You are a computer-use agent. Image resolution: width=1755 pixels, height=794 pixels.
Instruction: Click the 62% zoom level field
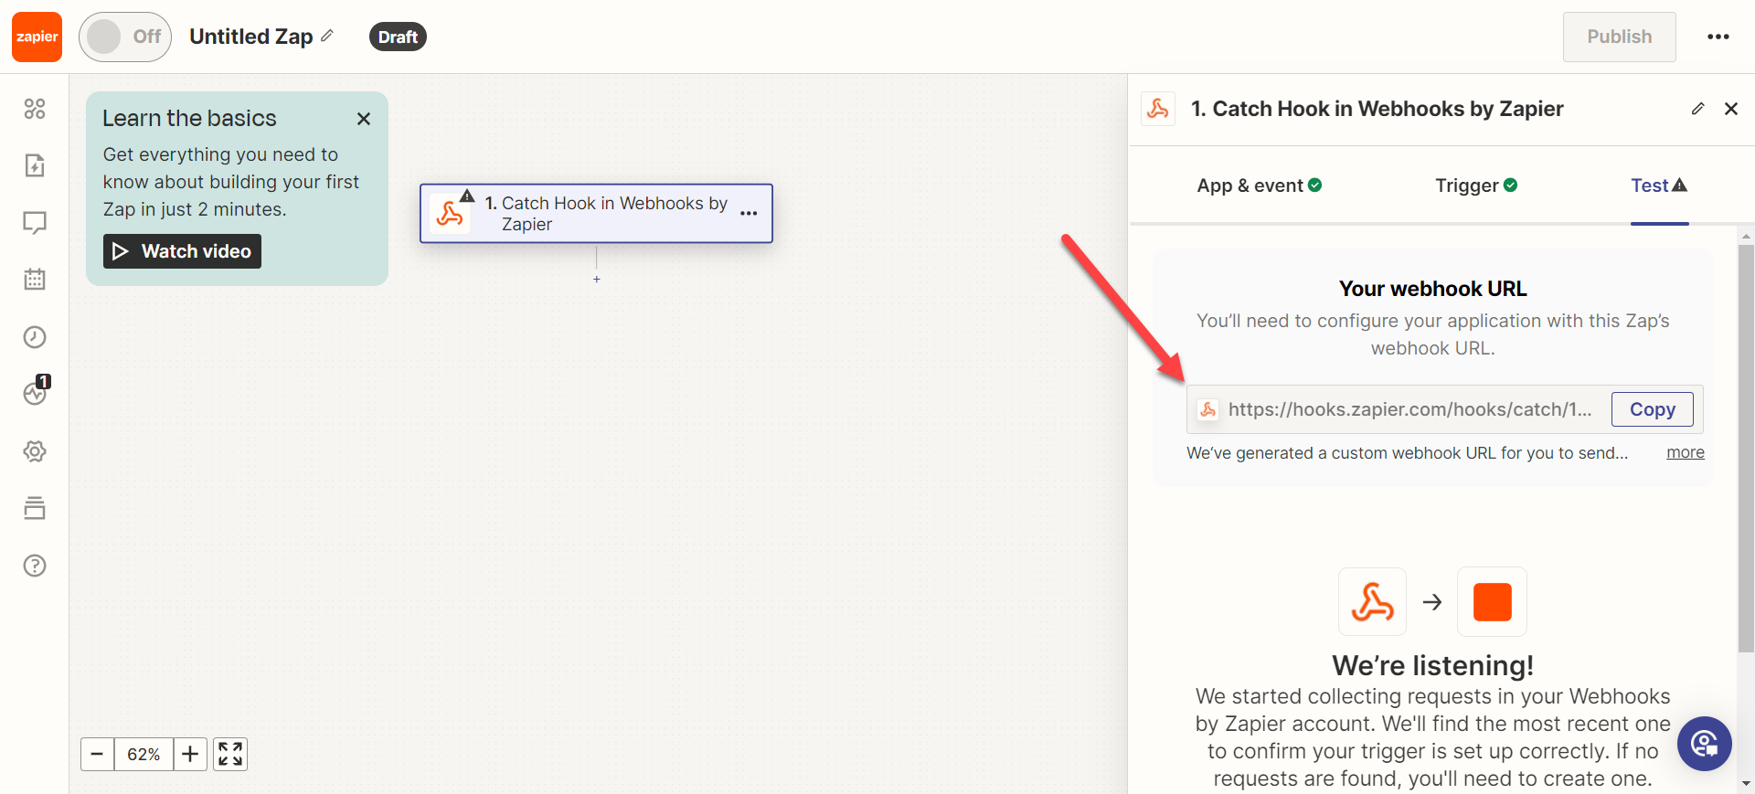(x=144, y=754)
